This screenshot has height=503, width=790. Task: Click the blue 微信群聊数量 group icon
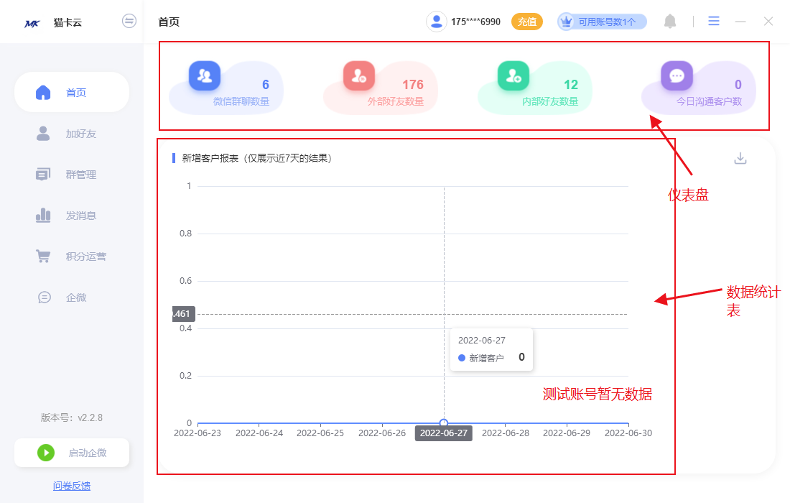tap(205, 75)
